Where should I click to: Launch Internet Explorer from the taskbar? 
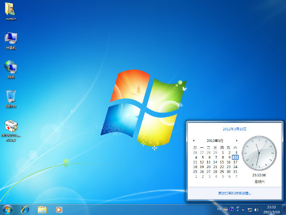25,210
